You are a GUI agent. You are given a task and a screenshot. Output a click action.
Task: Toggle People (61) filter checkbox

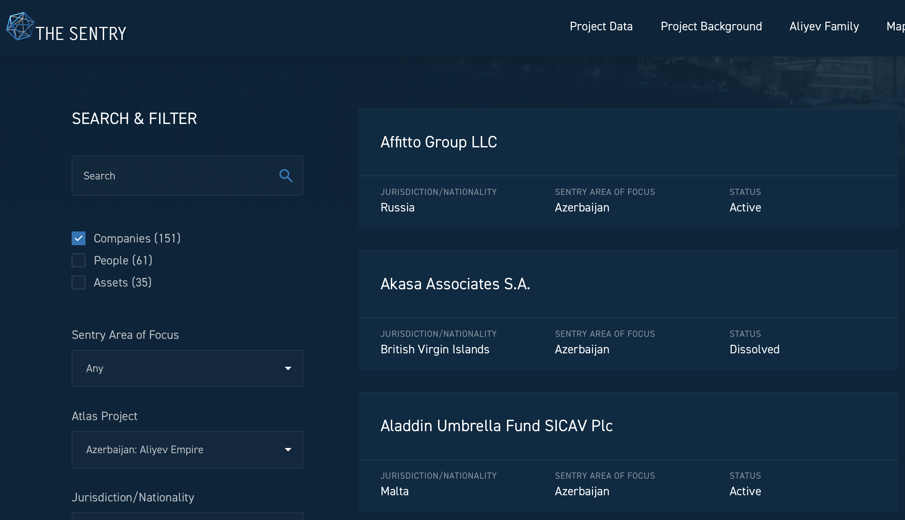pyautogui.click(x=78, y=260)
